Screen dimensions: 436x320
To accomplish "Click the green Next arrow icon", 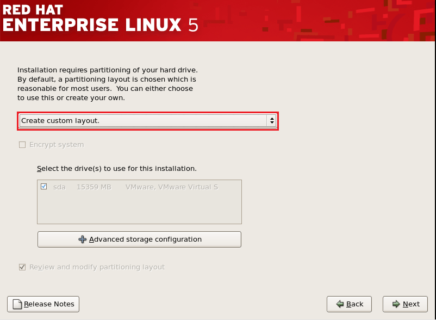I will point(396,304).
